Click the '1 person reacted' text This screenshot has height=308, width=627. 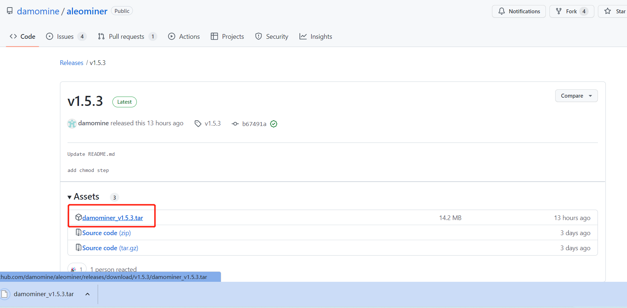pos(113,269)
